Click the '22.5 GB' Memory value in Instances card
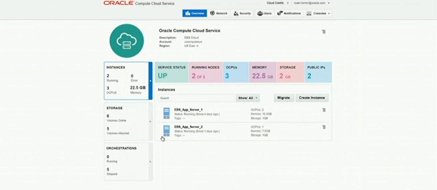The image size is (437, 190). (138, 88)
